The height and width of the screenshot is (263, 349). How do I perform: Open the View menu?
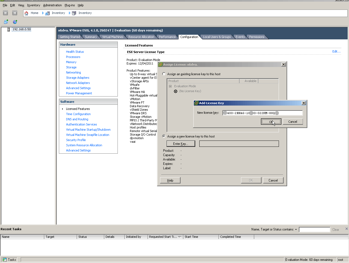click(21, 5)
